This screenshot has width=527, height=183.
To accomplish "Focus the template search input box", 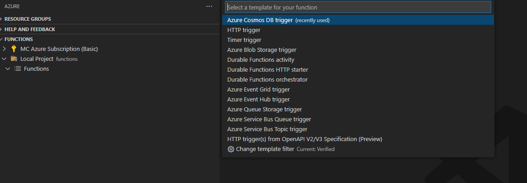I will (358, 7).
